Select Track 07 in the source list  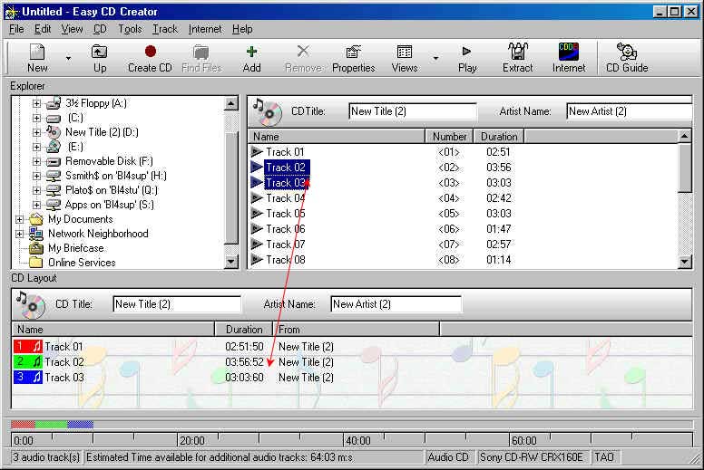pos(286,245)
